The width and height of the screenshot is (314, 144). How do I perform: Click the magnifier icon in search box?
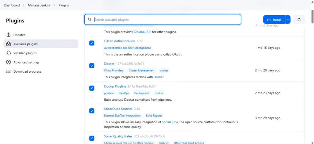(90, 20)
